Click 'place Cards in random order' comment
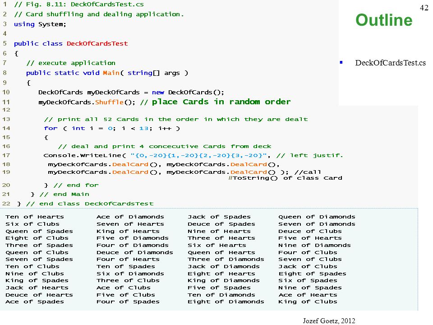This screenshot has height=325, width=433. point(221,102)
